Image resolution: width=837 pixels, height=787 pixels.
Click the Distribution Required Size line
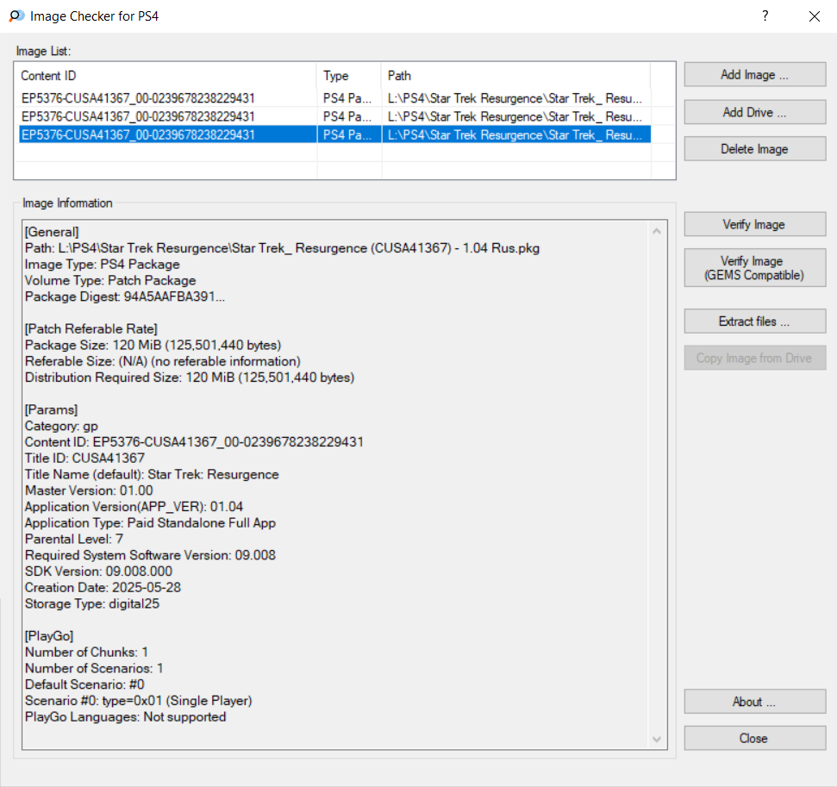pyautogui.click(x=190, y=378)
